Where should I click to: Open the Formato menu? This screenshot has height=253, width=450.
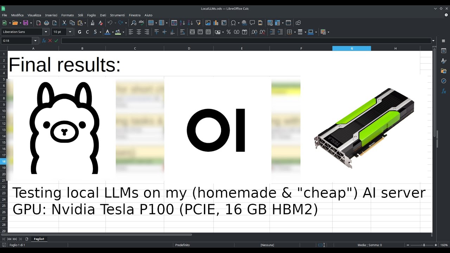[x=67, y=15]
